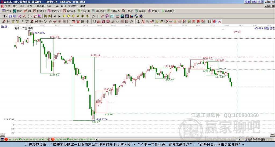Image resolution: width=275 pixels, height=147 pixels.
Task: Select the hand pan tool
Action: (93, 16)
